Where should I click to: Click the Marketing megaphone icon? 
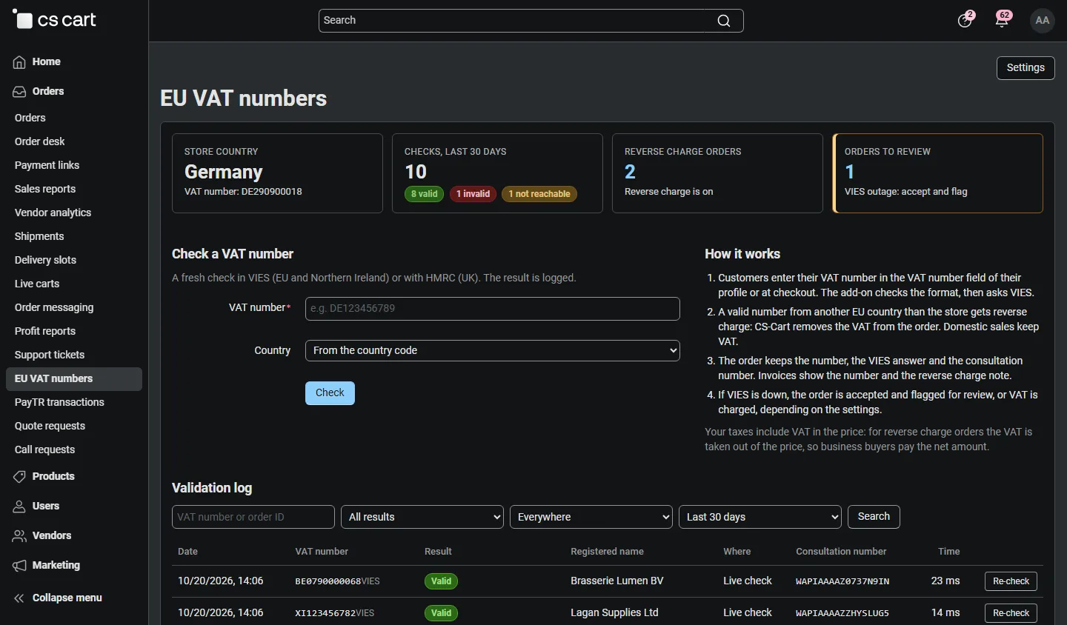coord(19,566)
